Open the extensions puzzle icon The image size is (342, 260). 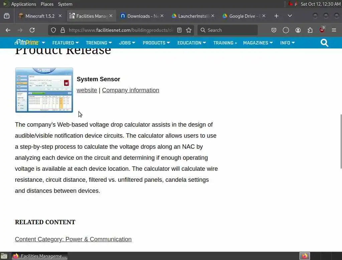310,30
